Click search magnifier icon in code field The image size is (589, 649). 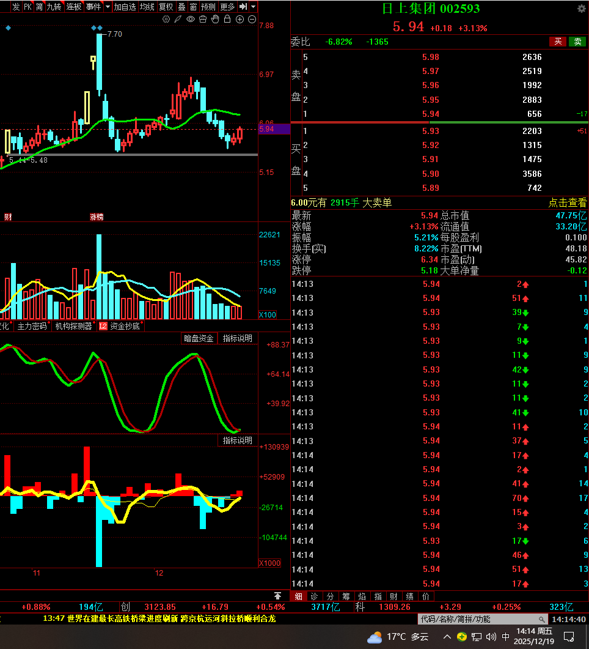[x=541, y=619]
